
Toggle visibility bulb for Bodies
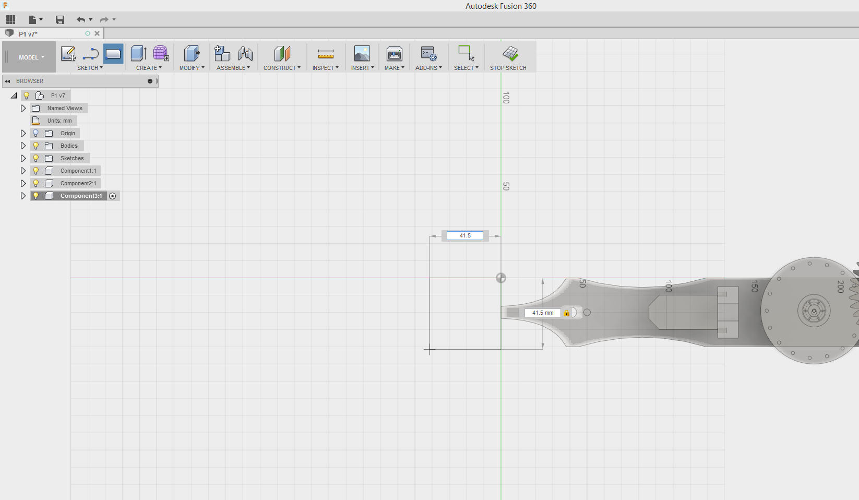click(x=36, y=146)
